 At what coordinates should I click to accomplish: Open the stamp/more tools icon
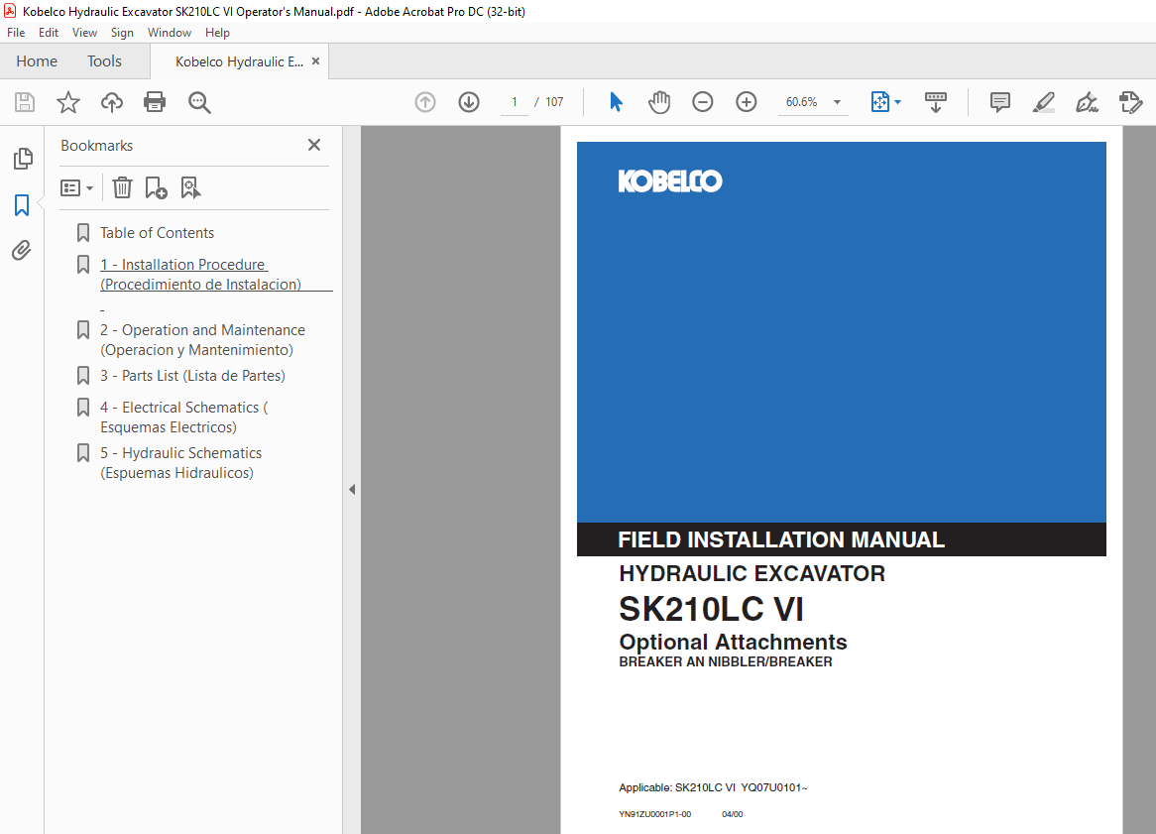1130,102
